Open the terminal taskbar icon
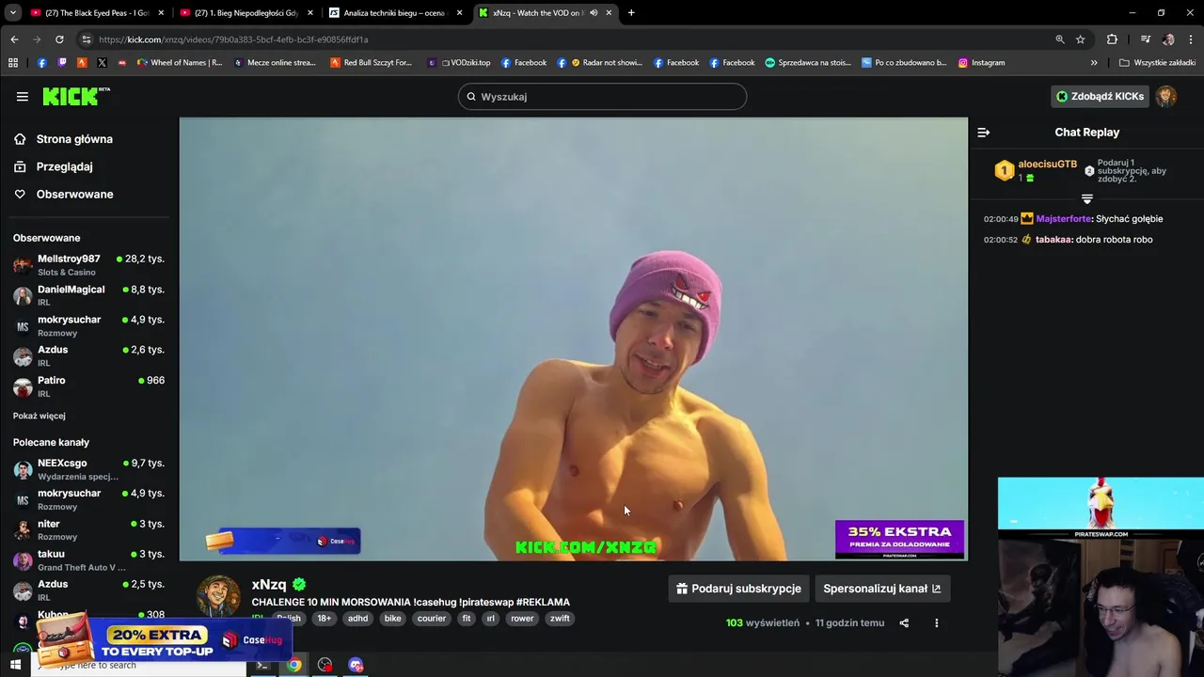Image resolution: width=1204 pixels, height=677 pixels. 263,665
